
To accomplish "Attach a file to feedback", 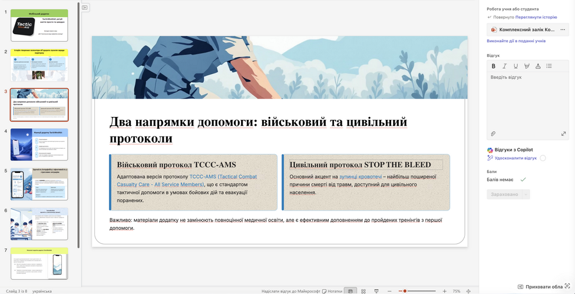I will tap(493, 134).
